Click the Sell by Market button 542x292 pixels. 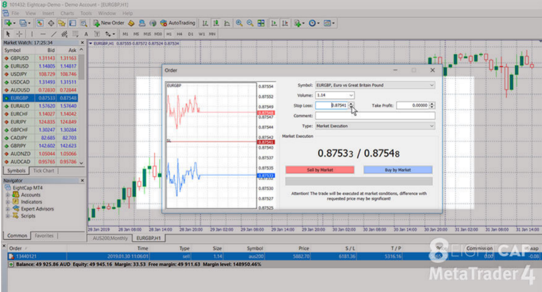320,170
